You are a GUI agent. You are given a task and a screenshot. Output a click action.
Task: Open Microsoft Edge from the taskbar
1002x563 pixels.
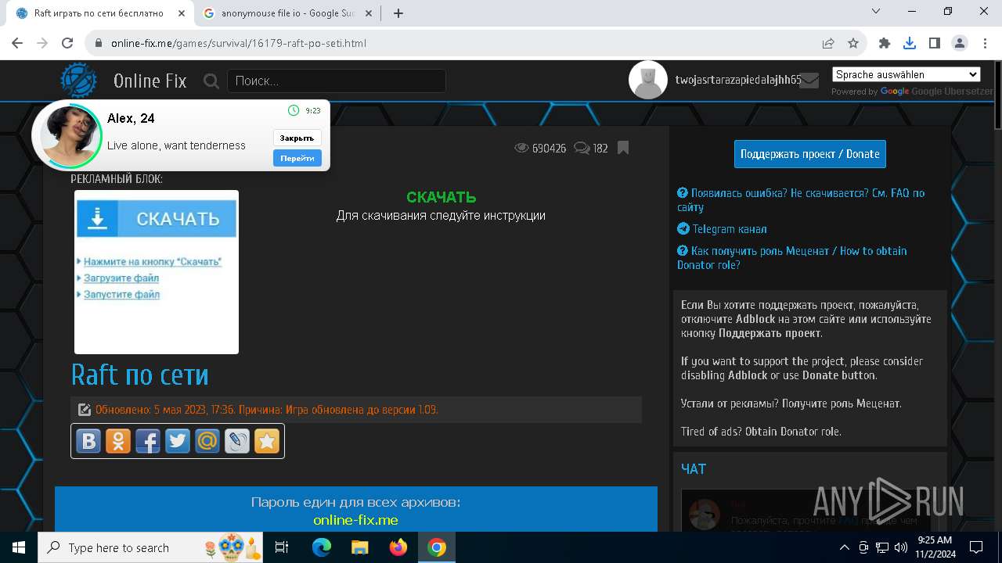click(x=322, y=547)
